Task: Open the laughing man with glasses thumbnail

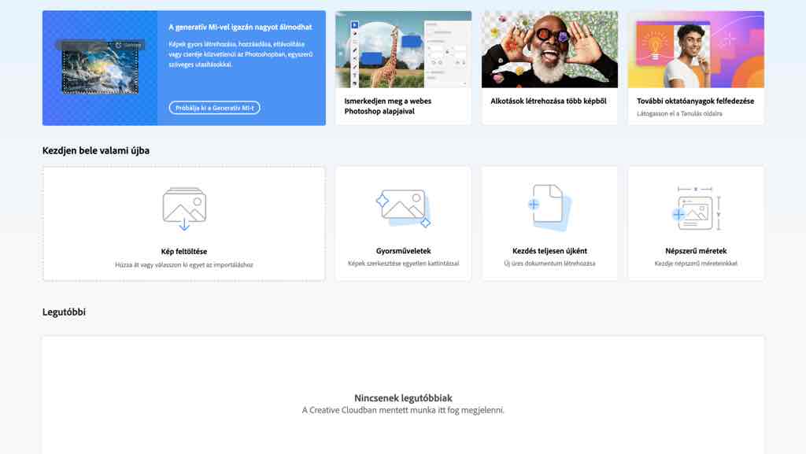Action: 549,50
